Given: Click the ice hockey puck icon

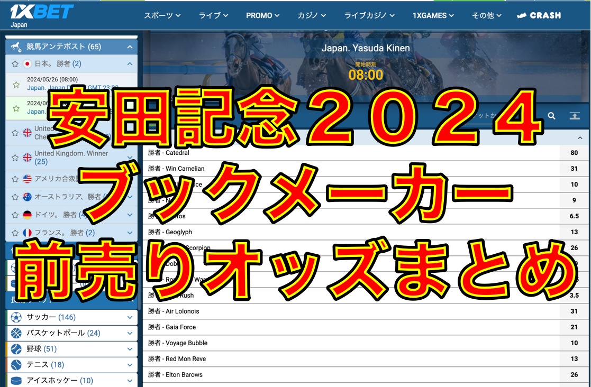Looking at the screenshot, I should point(16,381).
